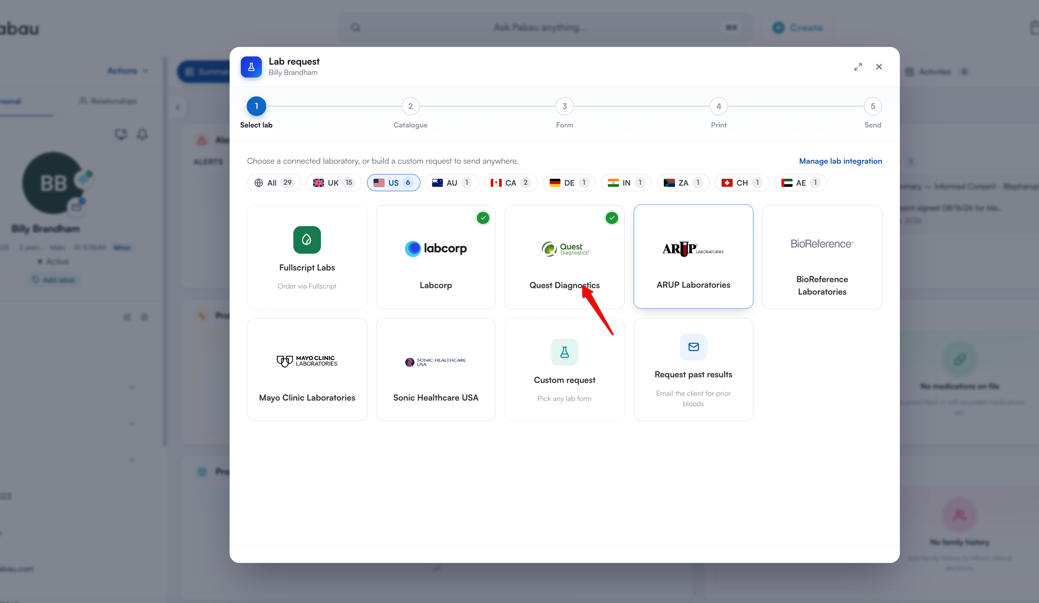Show labs for AU
The width and height of the screenshot is (1039, 603).
[x=452, y=183]
